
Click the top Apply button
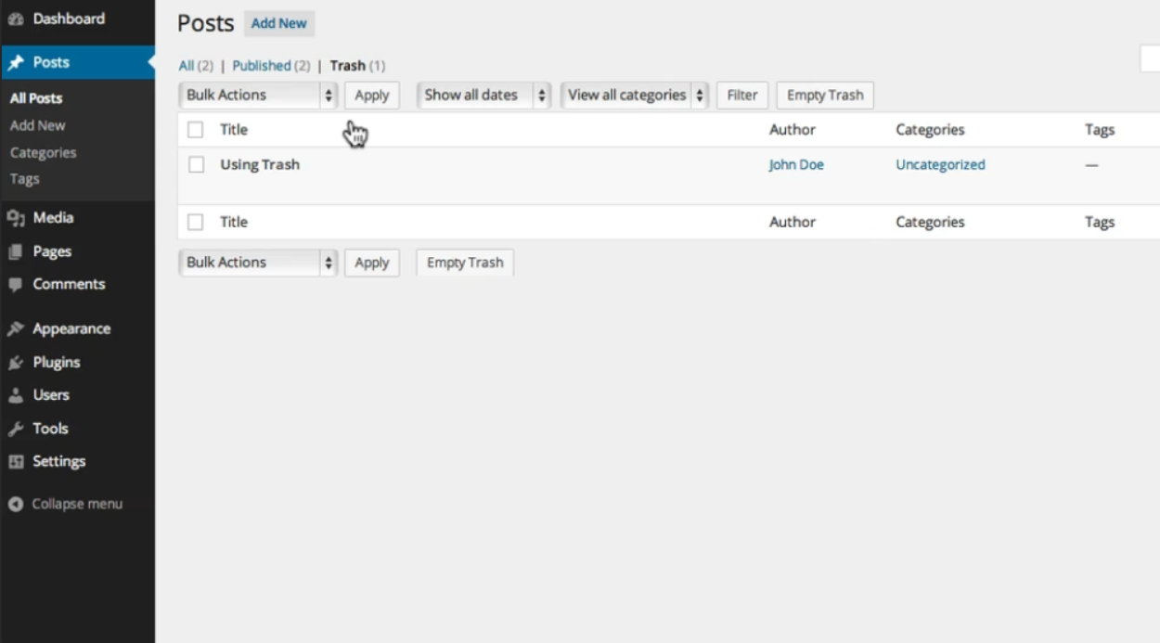pyautogui.click(x=372, y=95)
